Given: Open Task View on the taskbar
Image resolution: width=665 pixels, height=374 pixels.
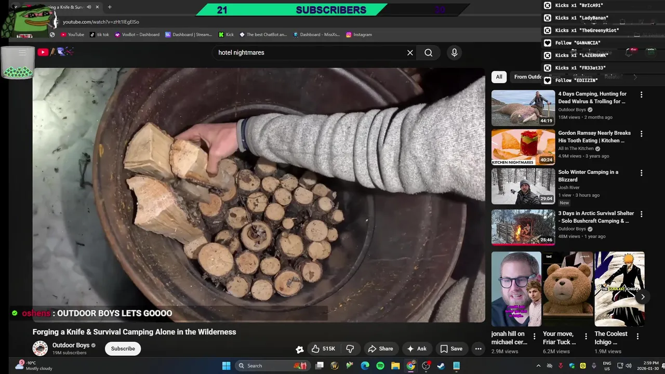Looking at the screenshot, I should click(x=320, y=366).
